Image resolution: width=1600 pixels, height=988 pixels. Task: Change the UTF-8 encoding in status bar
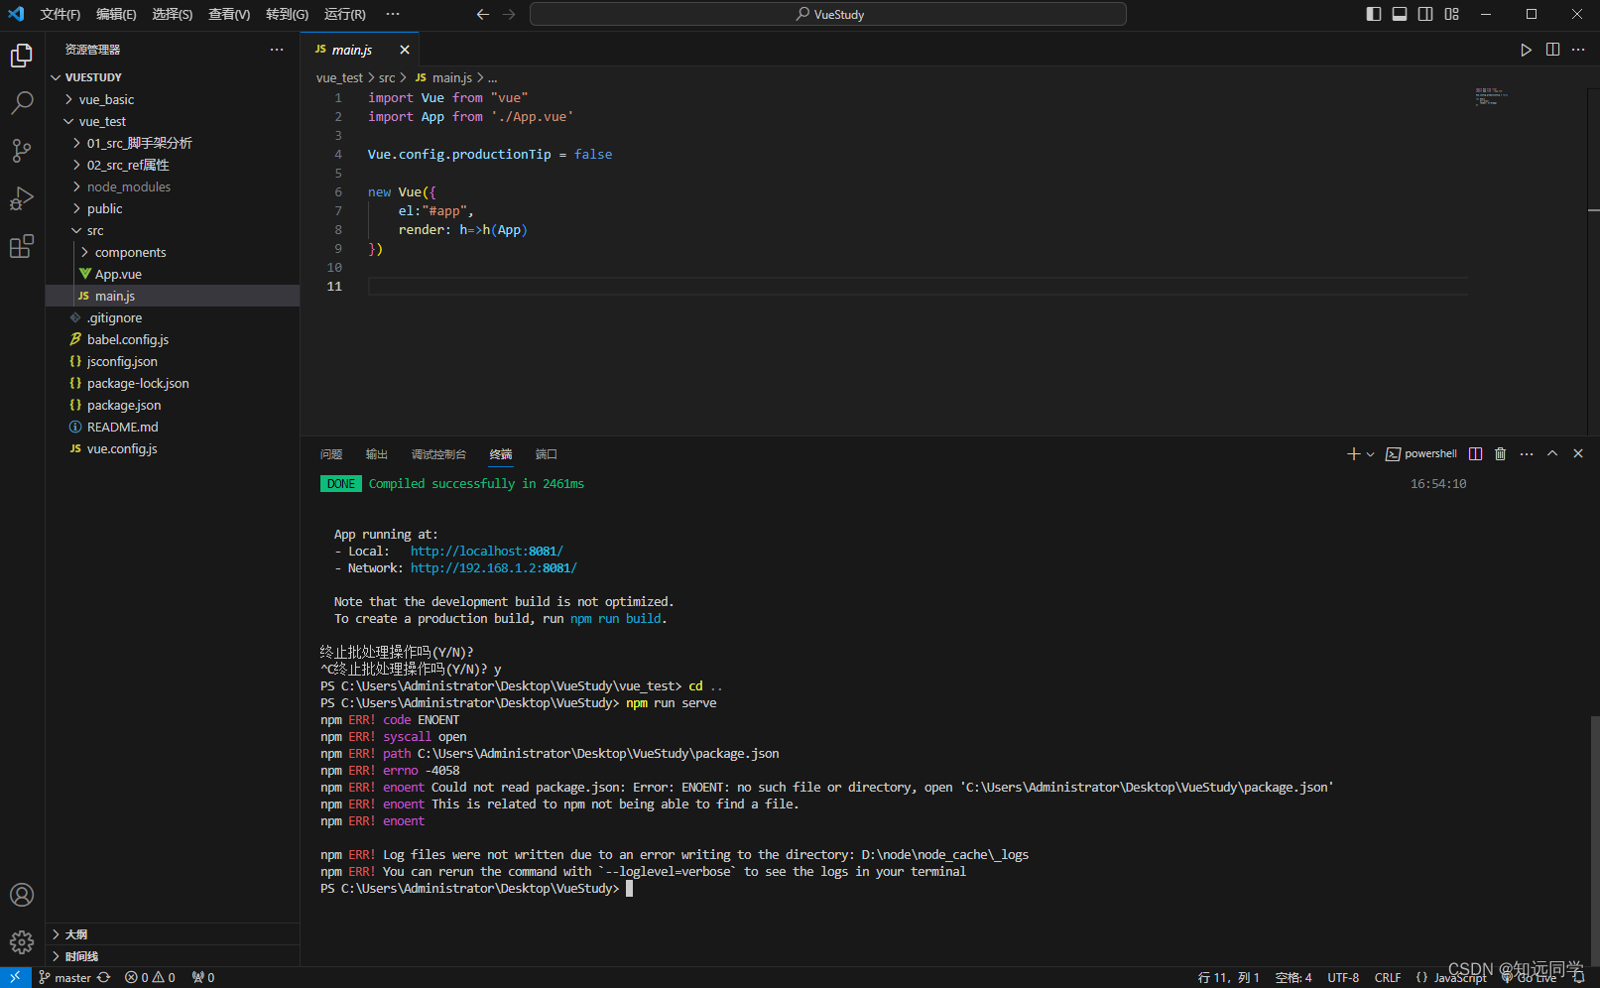pos(1343,977)
